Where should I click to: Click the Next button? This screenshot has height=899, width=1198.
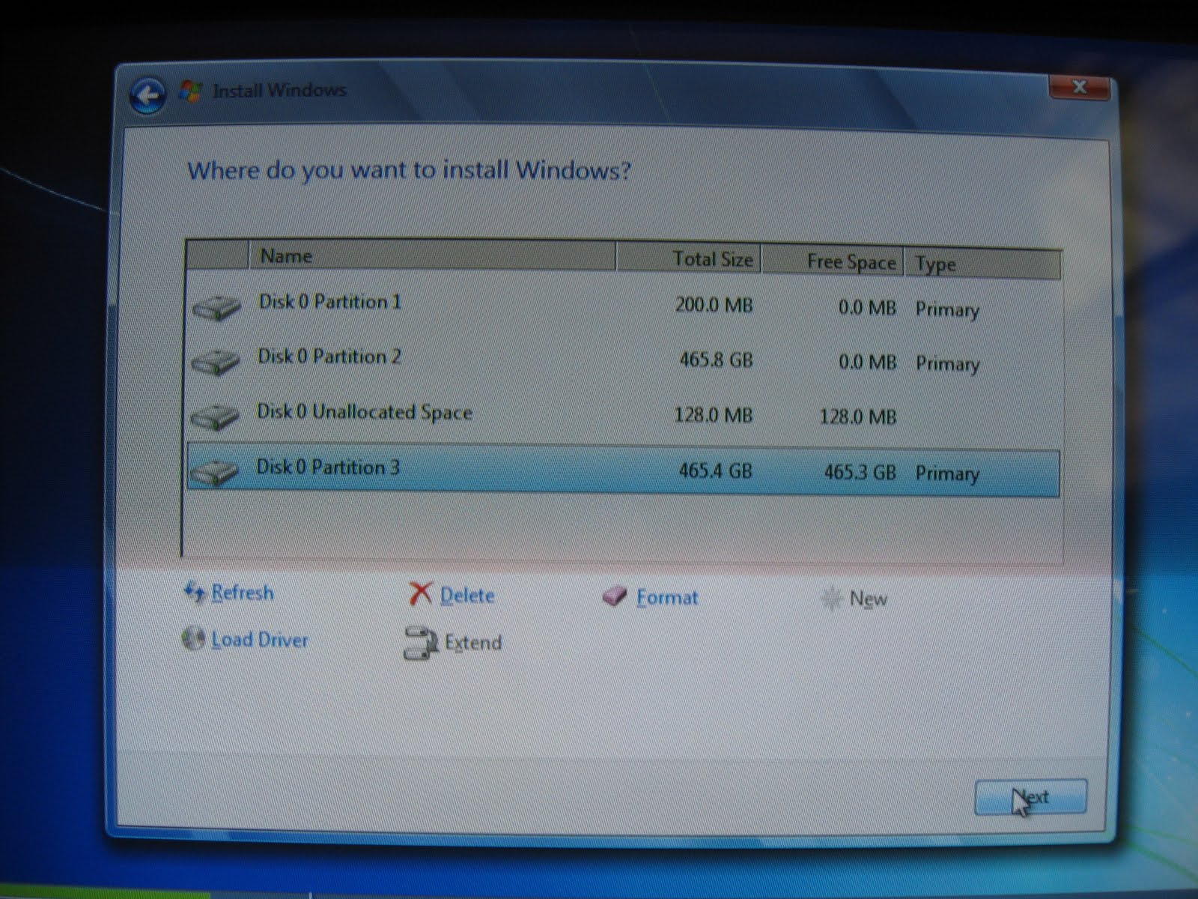coord(1030,797)
